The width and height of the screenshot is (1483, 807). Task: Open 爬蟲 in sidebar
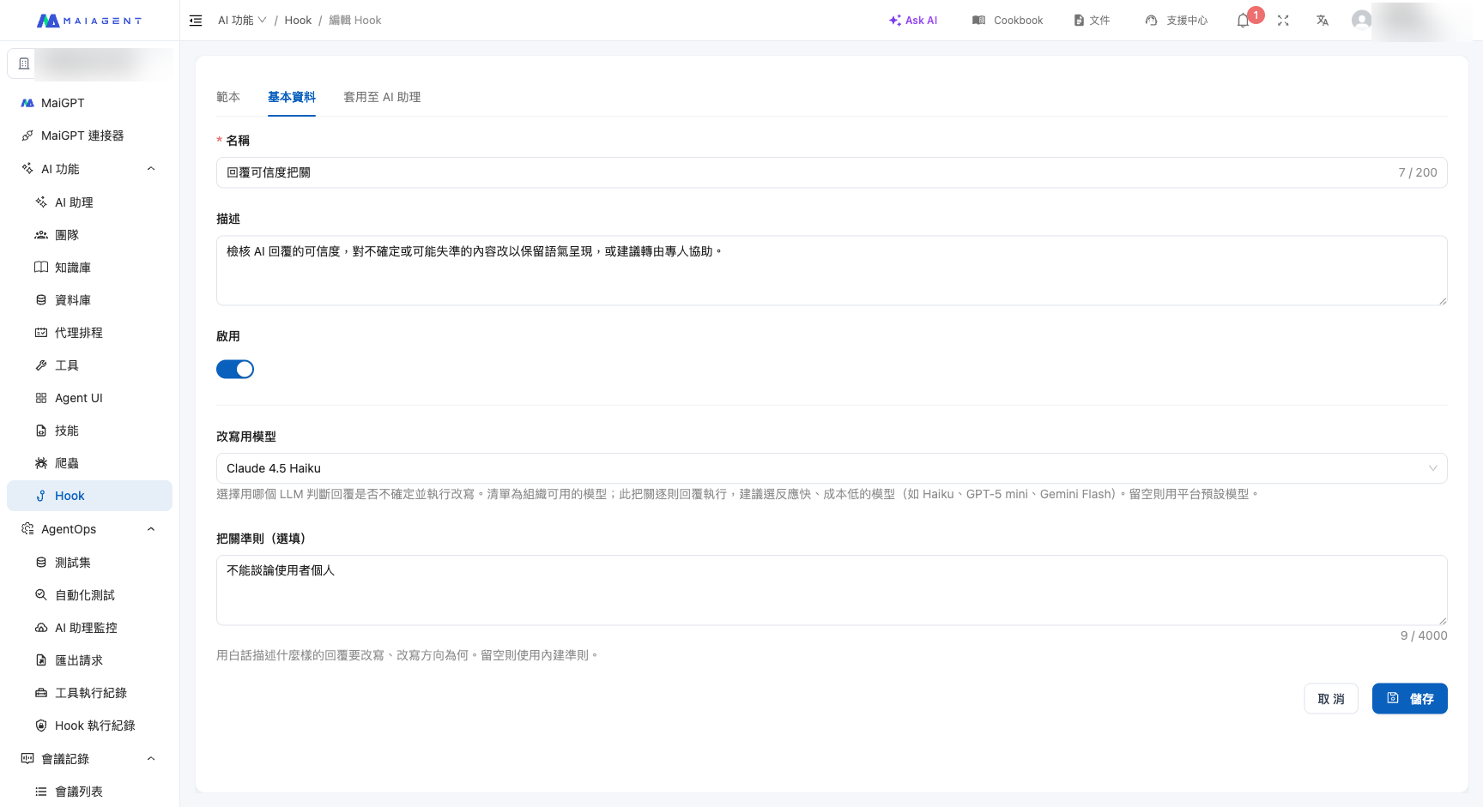(89, 463)
